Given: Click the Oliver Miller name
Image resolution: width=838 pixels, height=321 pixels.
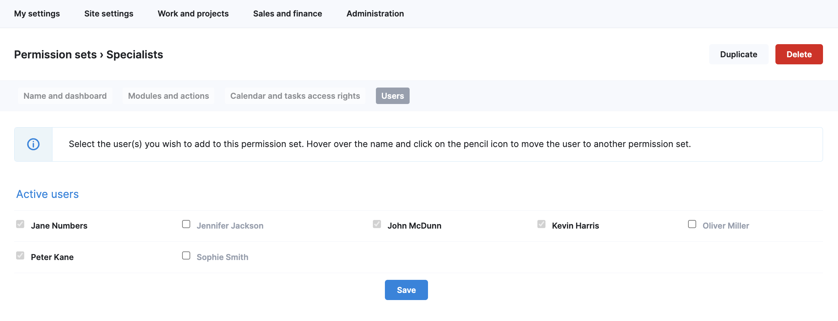Looking at the screenshot, I should [726, 226].
